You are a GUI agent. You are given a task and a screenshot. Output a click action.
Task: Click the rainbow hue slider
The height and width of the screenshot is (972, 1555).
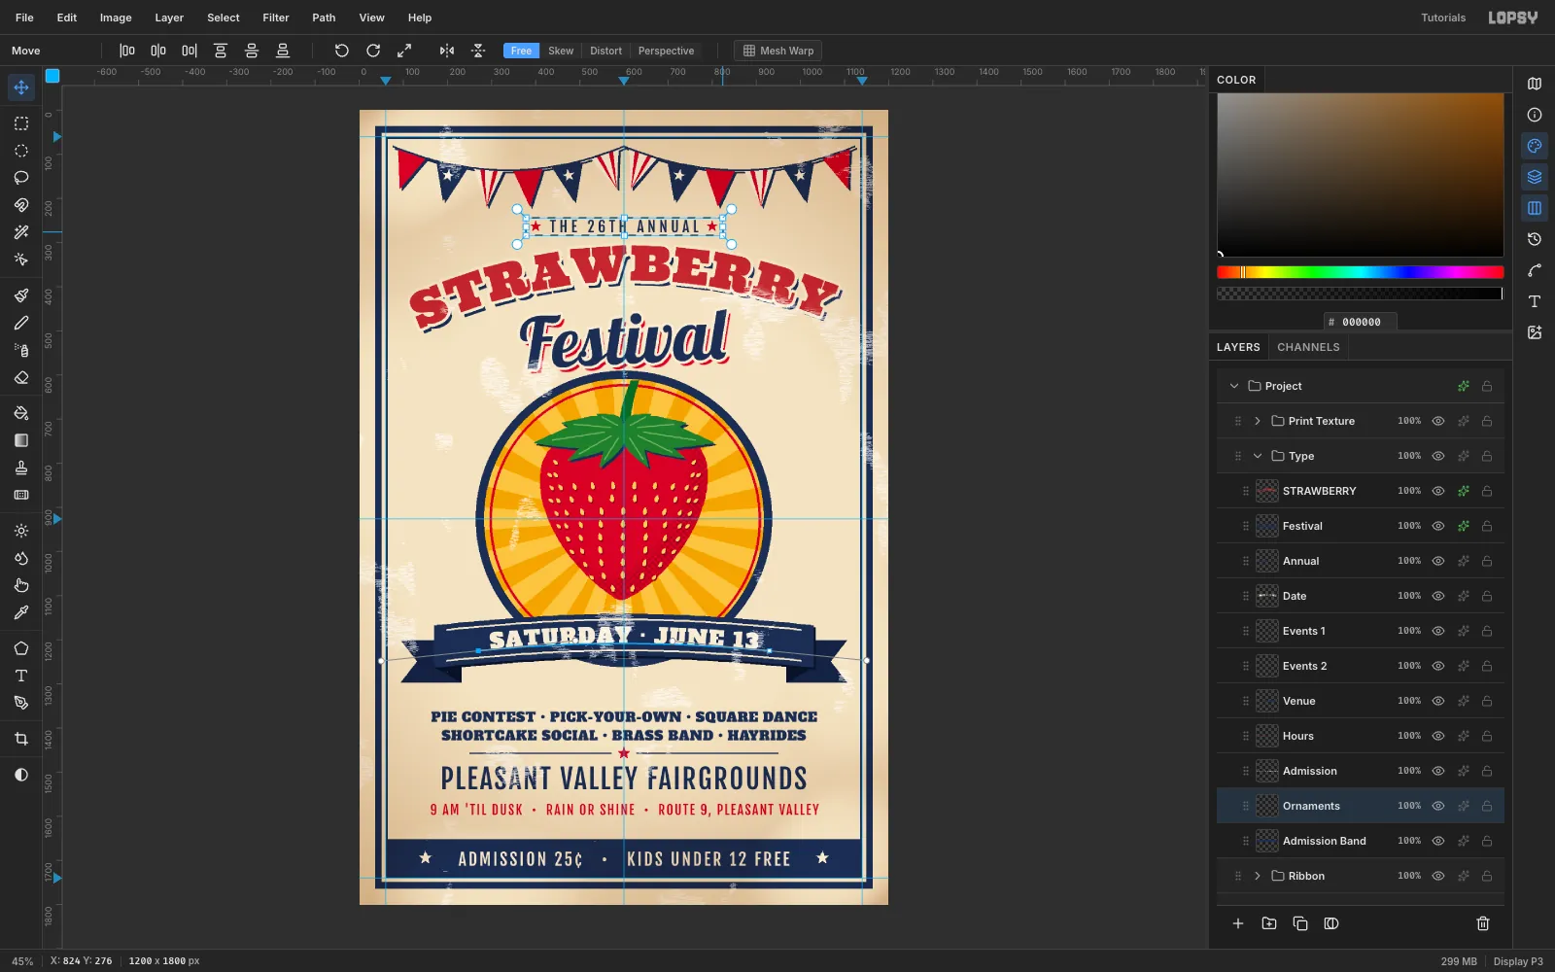click(1360, 272)
